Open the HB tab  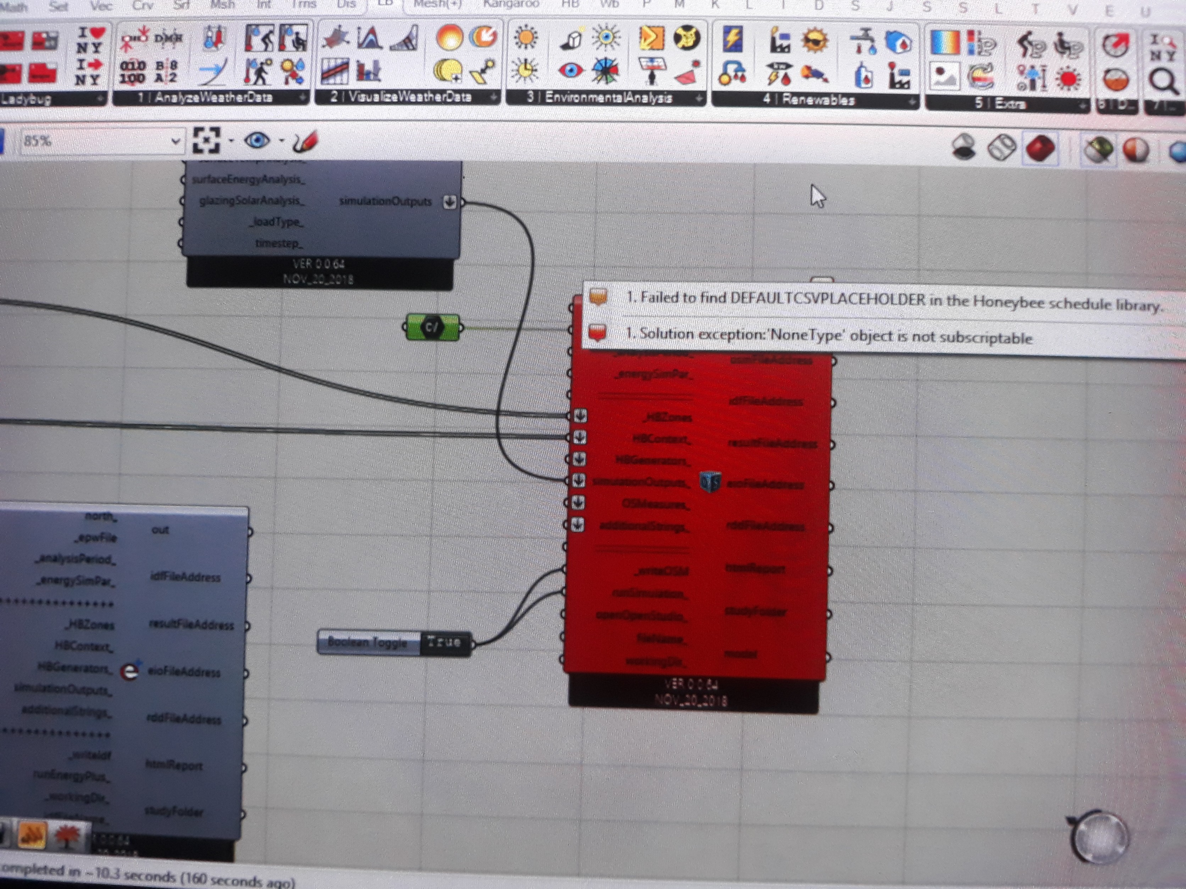[570, 4]
